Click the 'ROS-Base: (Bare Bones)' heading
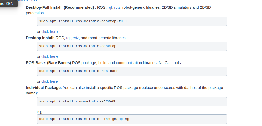Image resolution: width=262 pixels, height=126 pixels. (48, 63)
